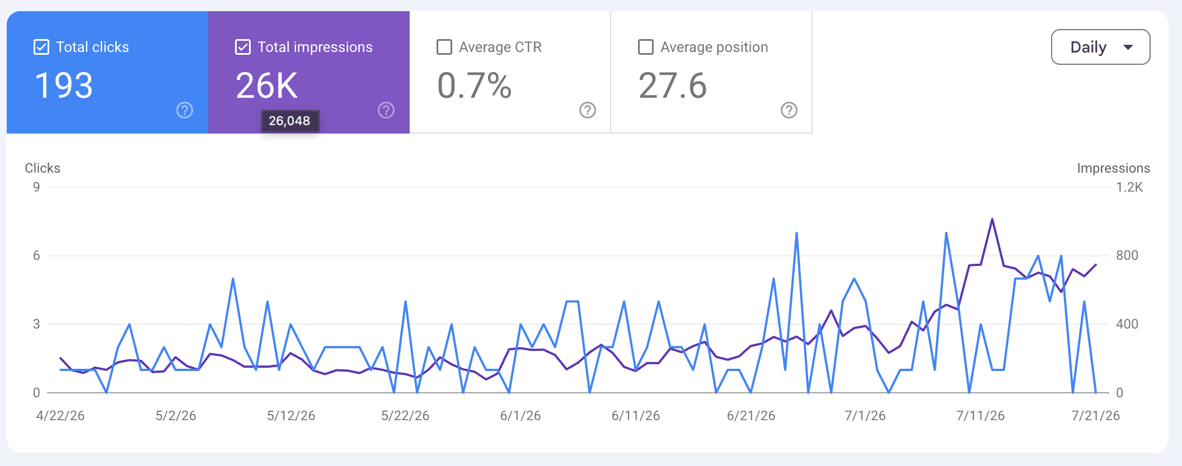Viewport: 1182px width, 466px height.
Task: Open the Daily granularity dropdown
Action: pos(1100,47)
